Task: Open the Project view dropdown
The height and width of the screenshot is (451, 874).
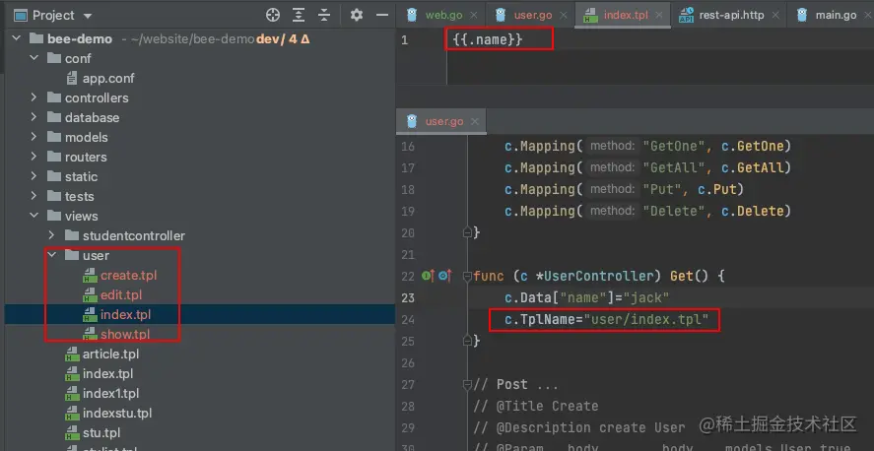Action: click(88, 16)
